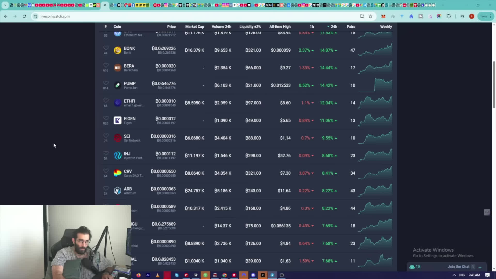496x279 pixels.
Task: Sort by 24h change column
Action: [x=332, y=27]
